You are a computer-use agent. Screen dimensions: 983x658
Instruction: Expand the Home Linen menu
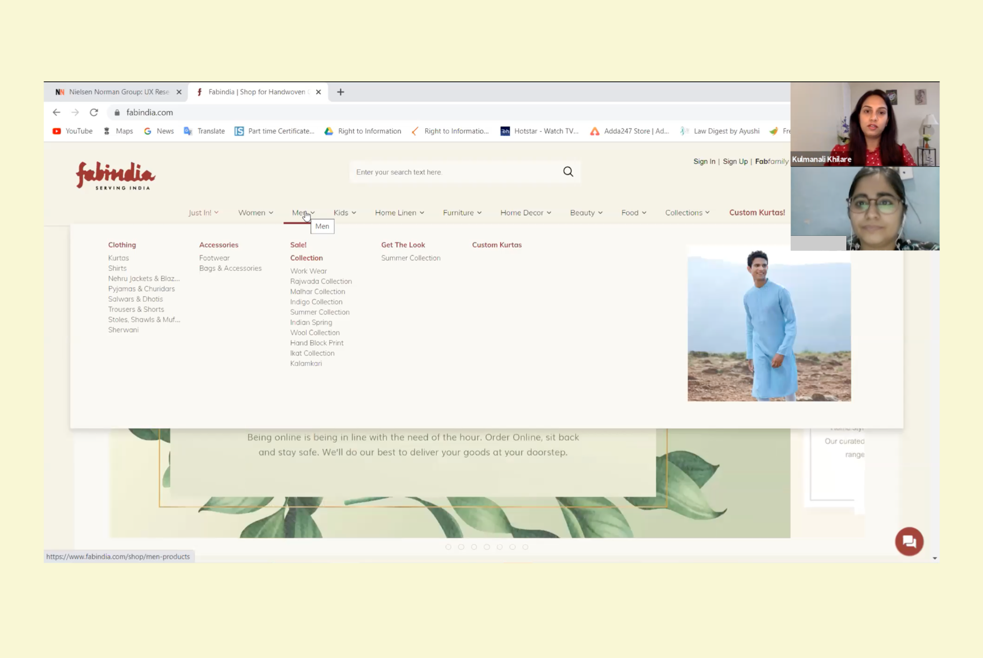(x=399, y=212)
